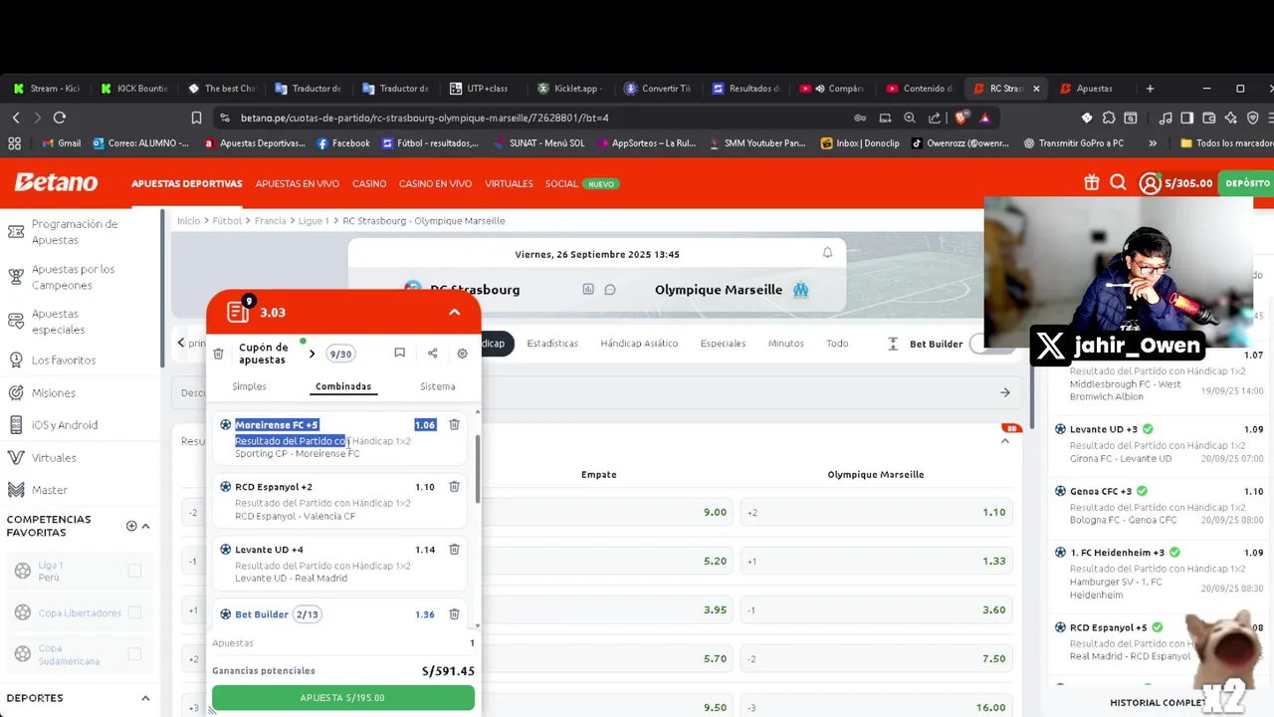Image resolution: width=1274 pixels, height=717 pixels.
Task: Open the browser zoom magnifier icon
Action: 910,118
